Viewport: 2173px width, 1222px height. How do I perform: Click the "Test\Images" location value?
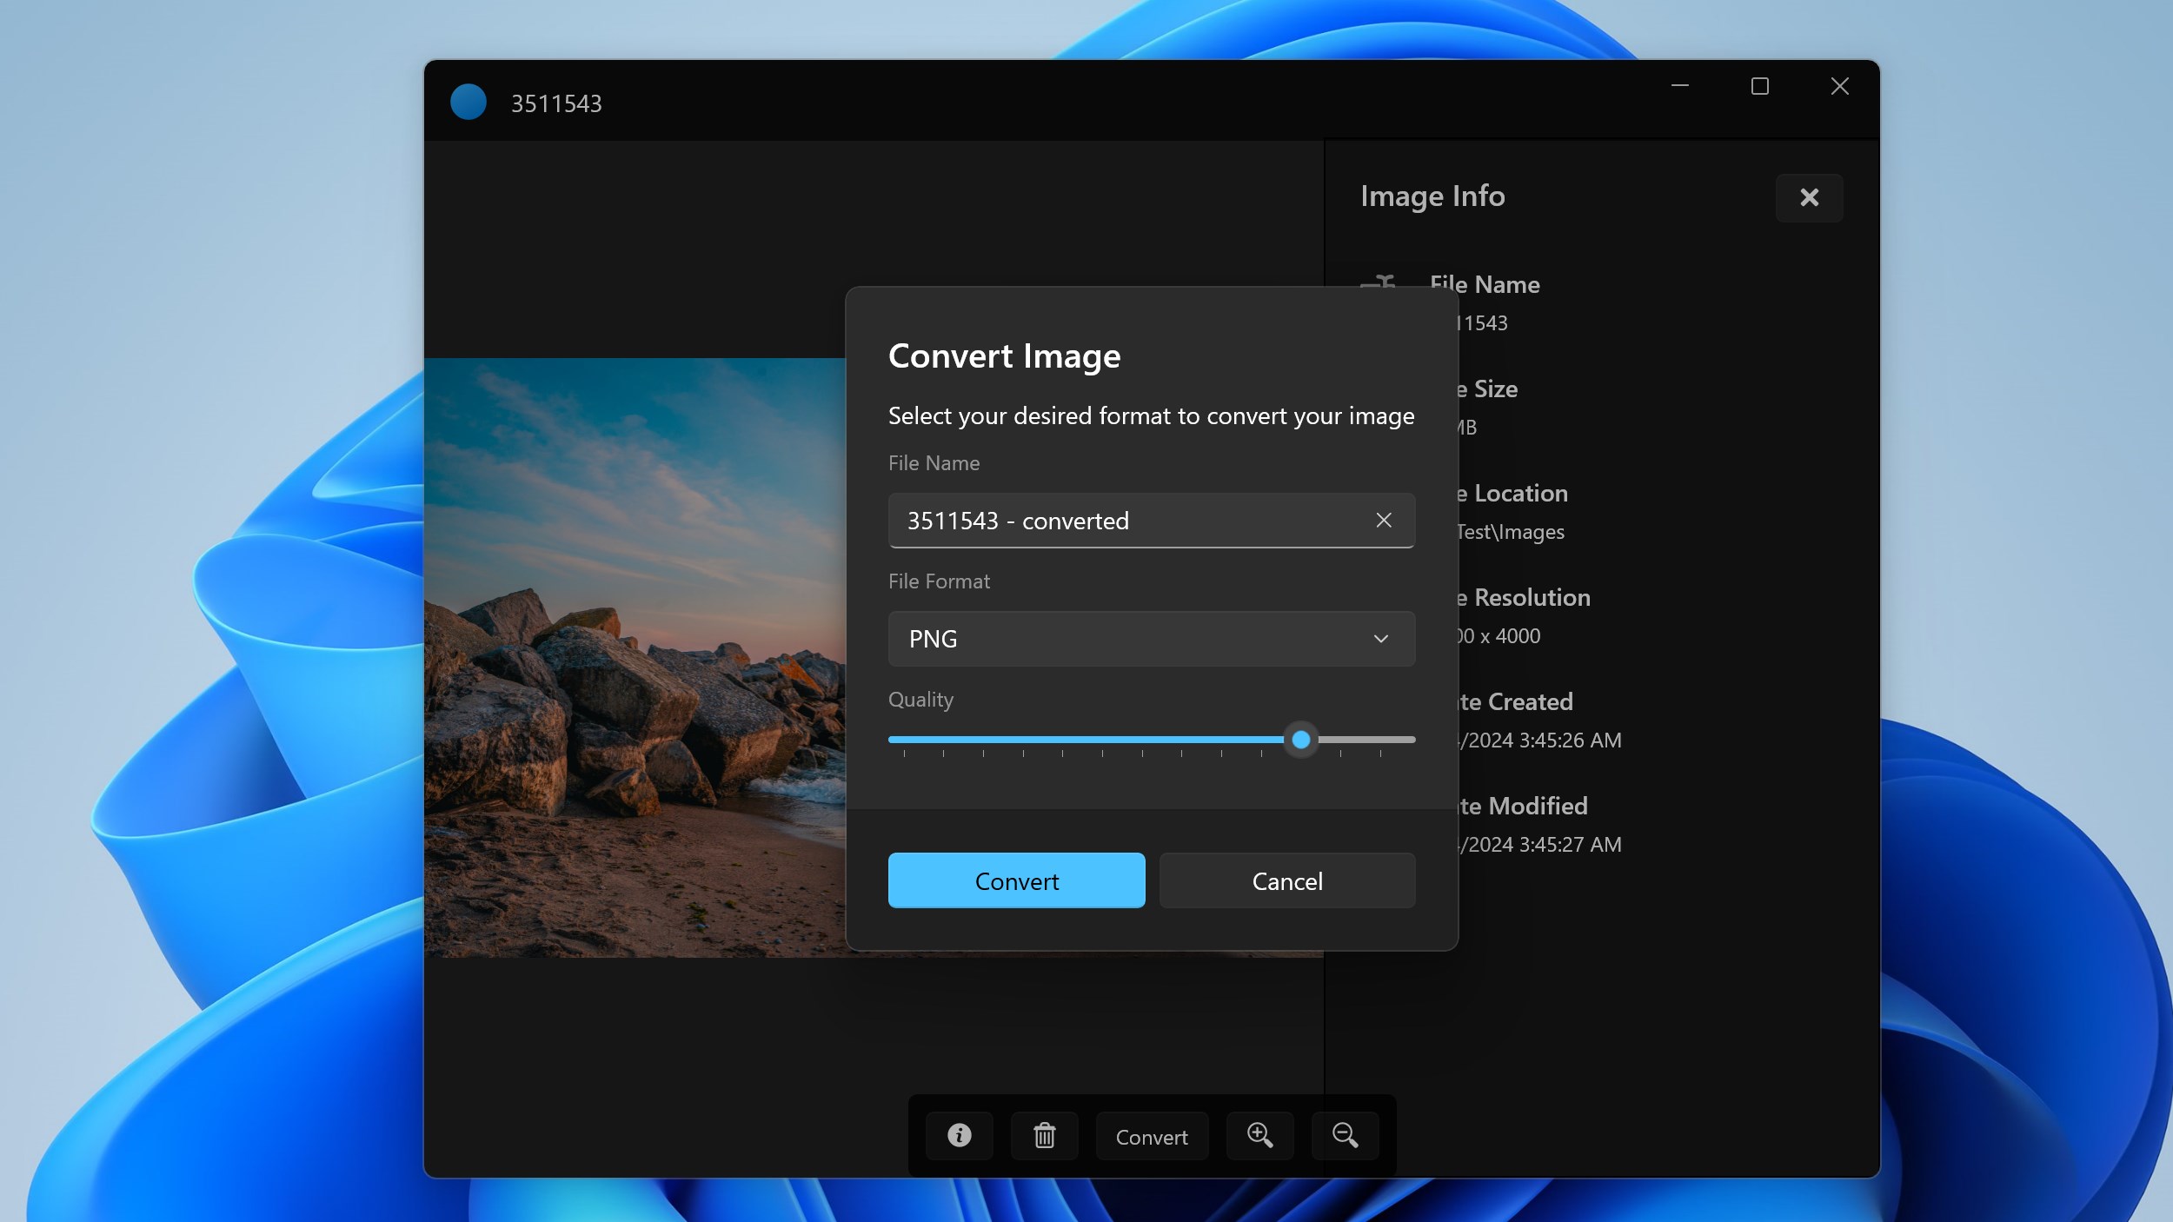pos(1511,531)
